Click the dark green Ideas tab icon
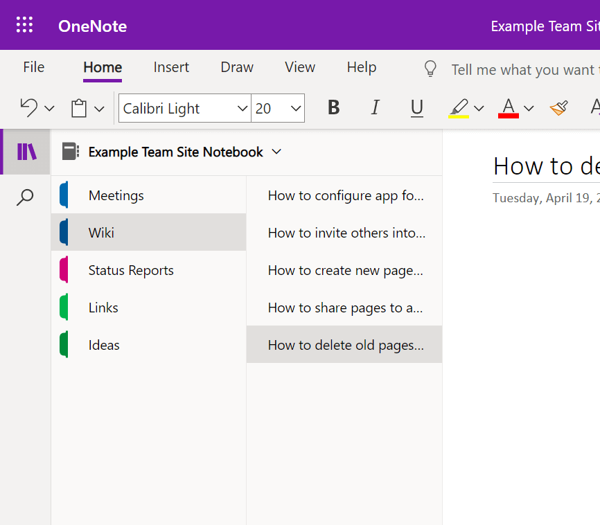This screenshot has height=525, width=600. tap(64, 344)
